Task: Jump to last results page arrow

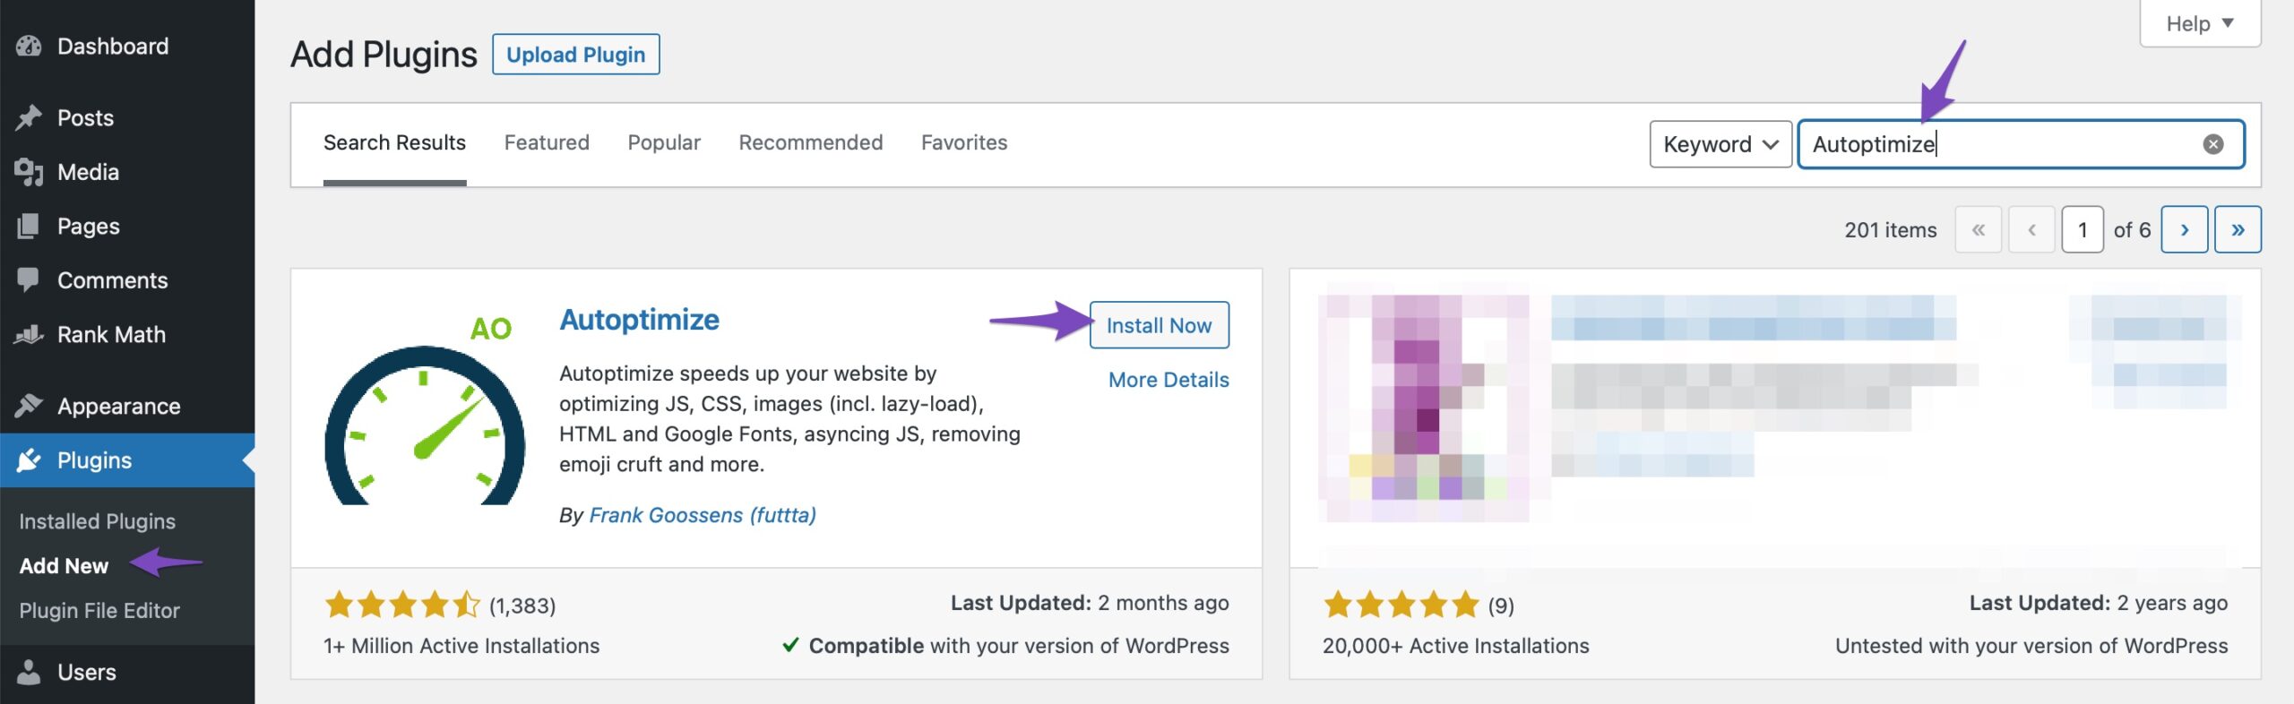Action: tap(2238, 230)
